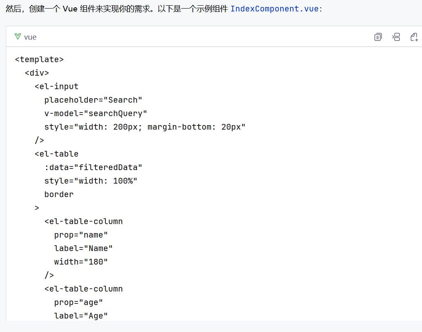The height and width of the screenshot is (332, 422).
Task: Click the insert code into editor icon
Action: [396, 37]
